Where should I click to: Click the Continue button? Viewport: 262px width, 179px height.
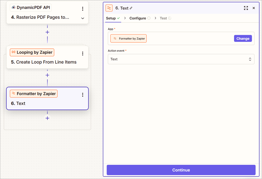tap(181, 170)
